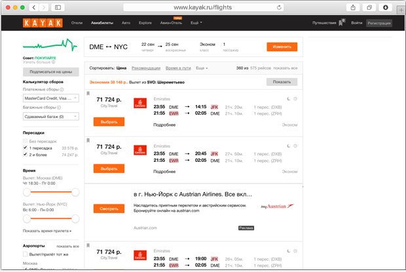The image size is (406, 272).
Task: Bookmark the 19:00 JFK Emirates flight
Action: point(88,245)
